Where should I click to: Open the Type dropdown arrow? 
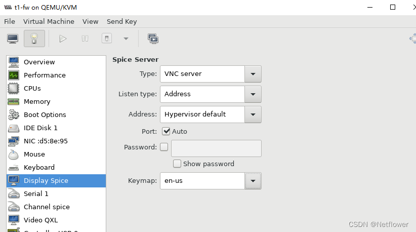tap(253, 74)
